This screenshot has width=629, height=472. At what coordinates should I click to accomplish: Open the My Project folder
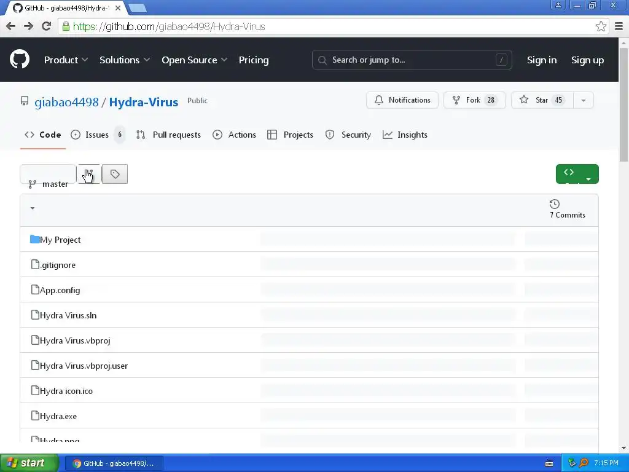60,240
